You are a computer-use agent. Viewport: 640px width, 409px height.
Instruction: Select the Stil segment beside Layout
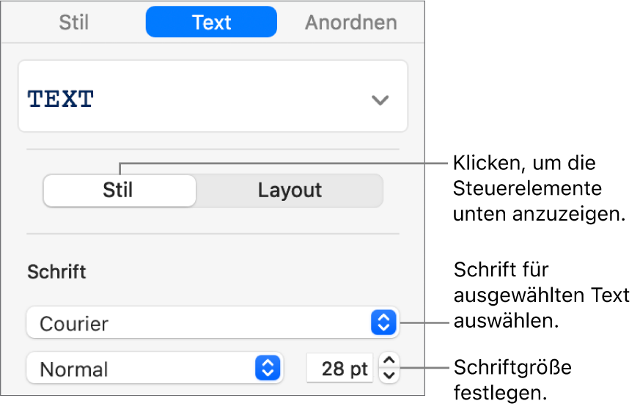[x=119, y=191]
